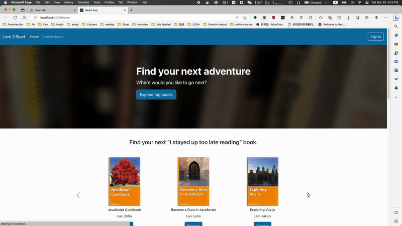
Task: Open Collections toolbar icon
Action: pyautogui.click(x=330, y=18)
